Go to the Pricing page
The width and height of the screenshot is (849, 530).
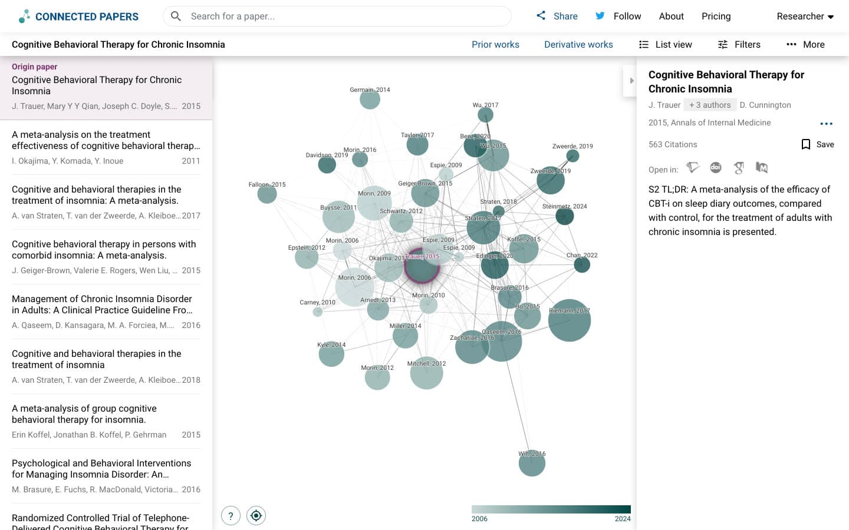point(716,16)
